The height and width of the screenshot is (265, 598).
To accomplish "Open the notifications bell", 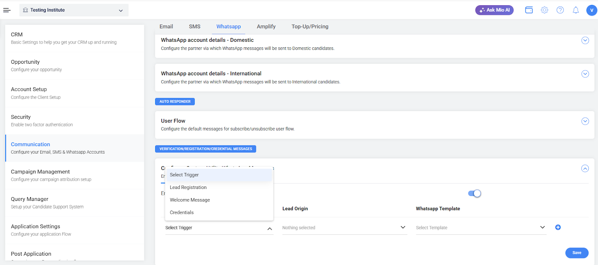I will (x=576, y=10).
